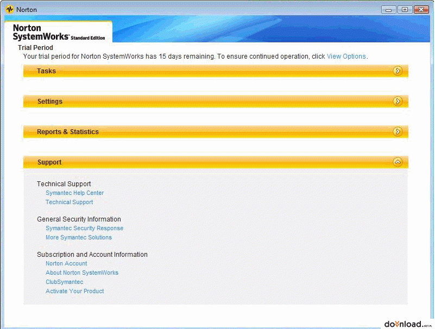Click 'Subscription and Account Information' heading
This screenshot has height=329, width=435.
tap(92, 255)
